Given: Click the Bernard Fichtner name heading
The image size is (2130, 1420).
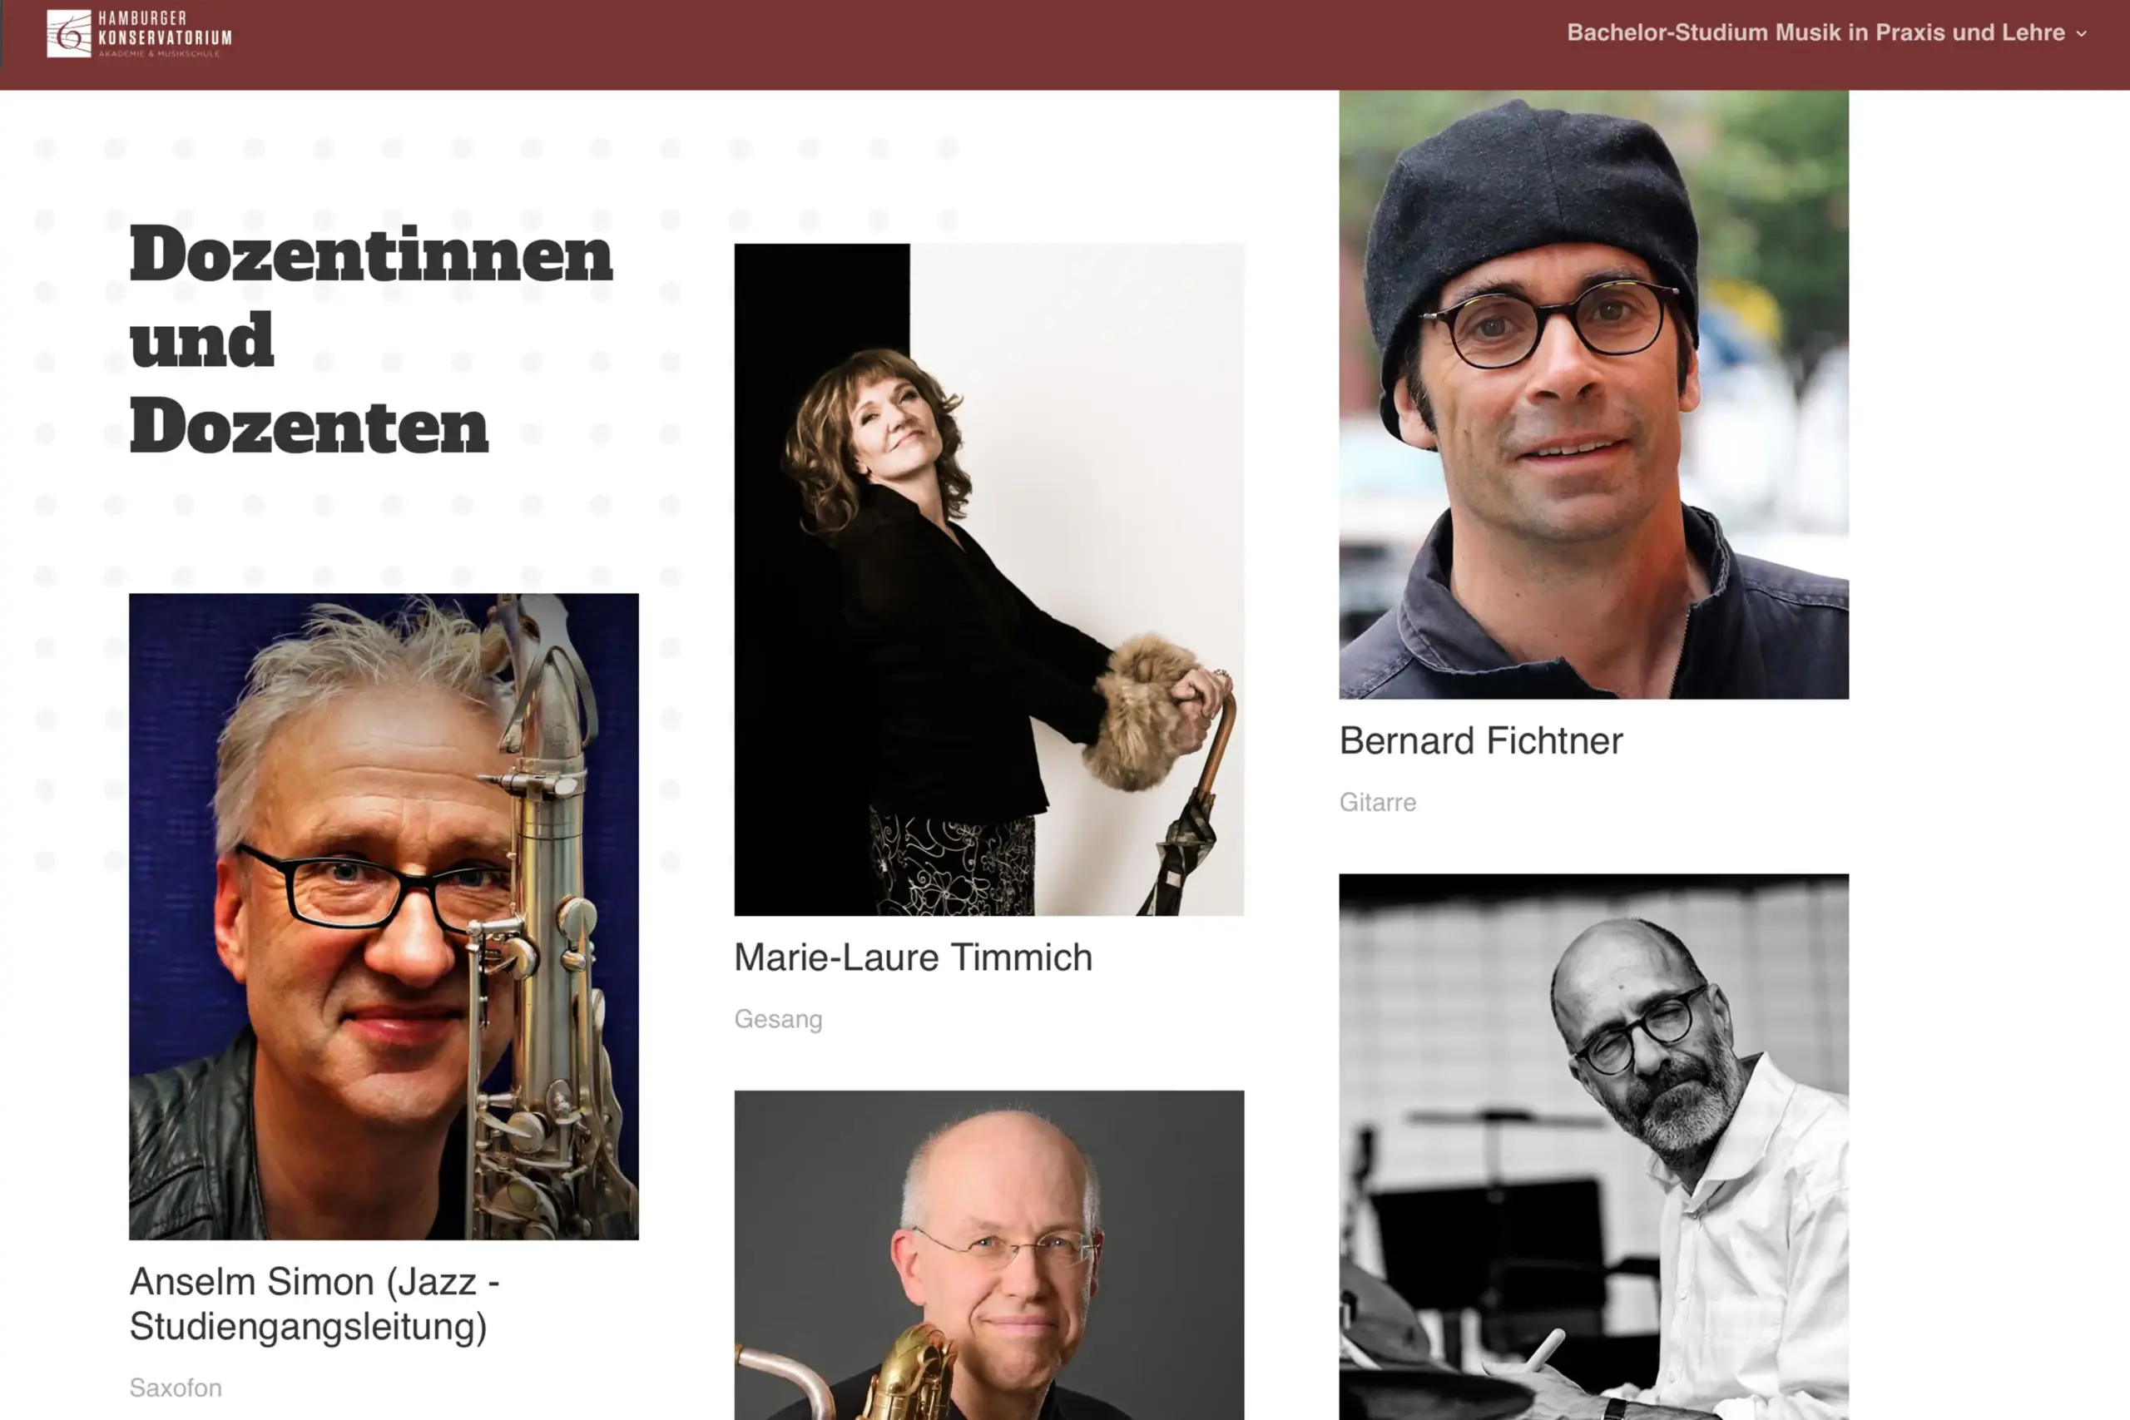Looking at the screenshot, I should tap(1481, 741).
